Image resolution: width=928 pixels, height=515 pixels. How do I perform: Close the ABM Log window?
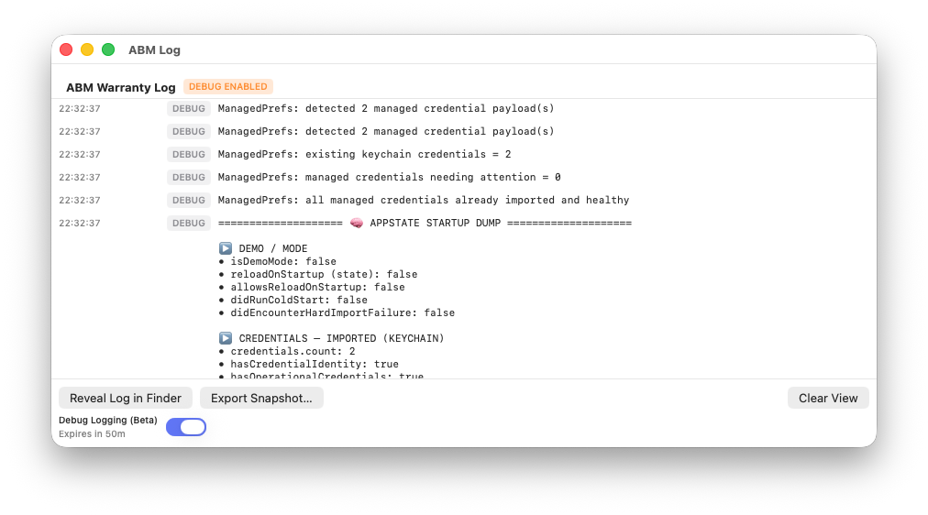tap(66, 49)
